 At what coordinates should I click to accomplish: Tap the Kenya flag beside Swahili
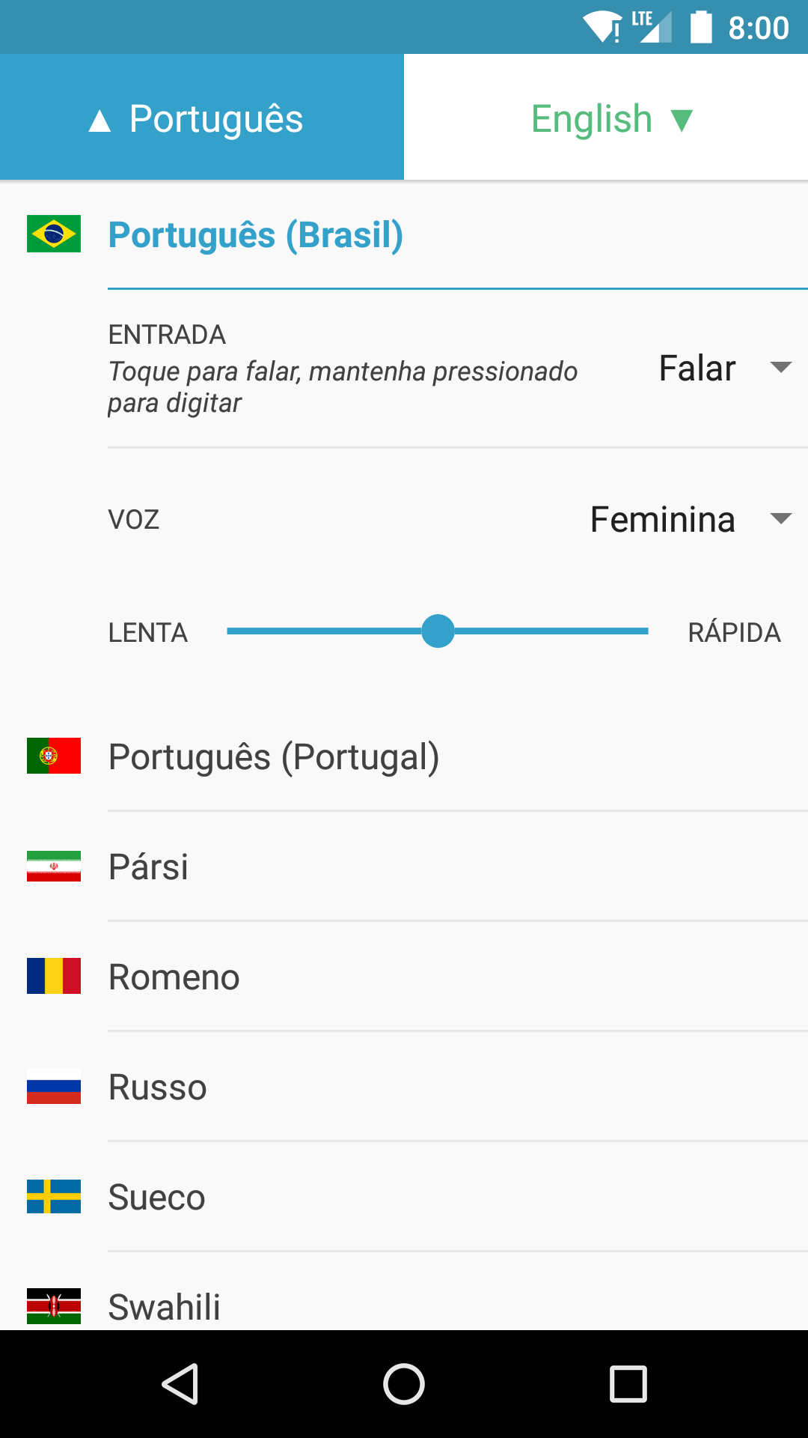coord(54,1305)
